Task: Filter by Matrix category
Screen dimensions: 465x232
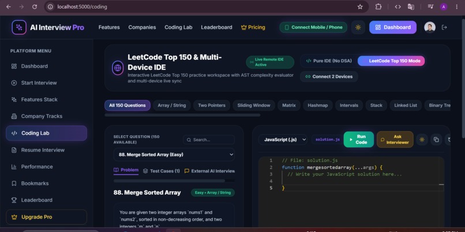Action: coord(289,105)
